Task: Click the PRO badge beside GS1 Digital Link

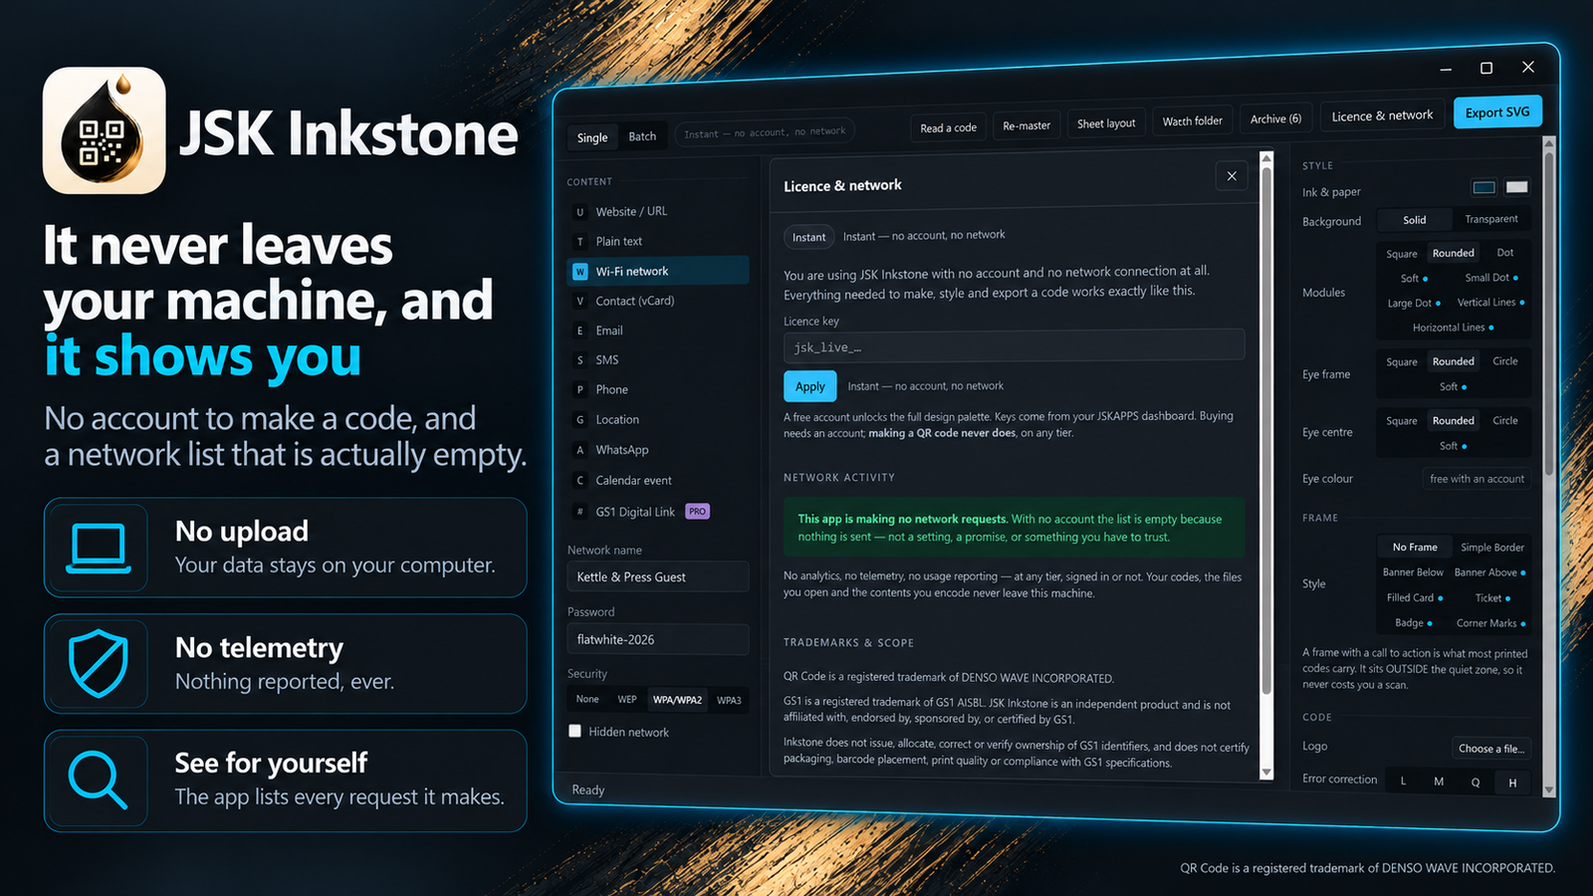Action: (x=697, y=512)
